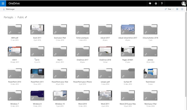Click the 'fiches-pratiques' folder name
This screenshot has height=110, width=187.
[x=83, y=38]
